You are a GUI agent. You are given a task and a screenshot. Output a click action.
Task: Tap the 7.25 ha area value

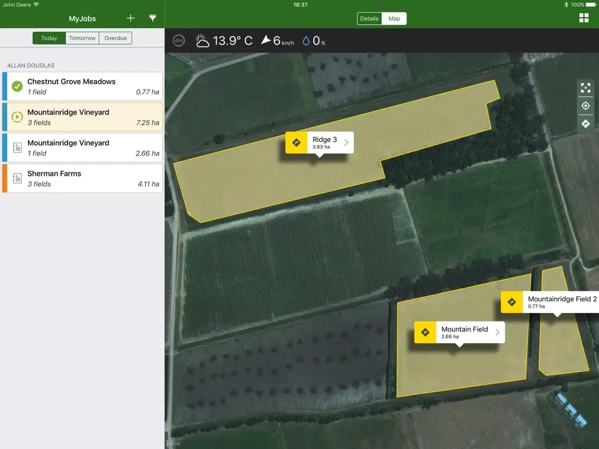click(x=148, y=123)
